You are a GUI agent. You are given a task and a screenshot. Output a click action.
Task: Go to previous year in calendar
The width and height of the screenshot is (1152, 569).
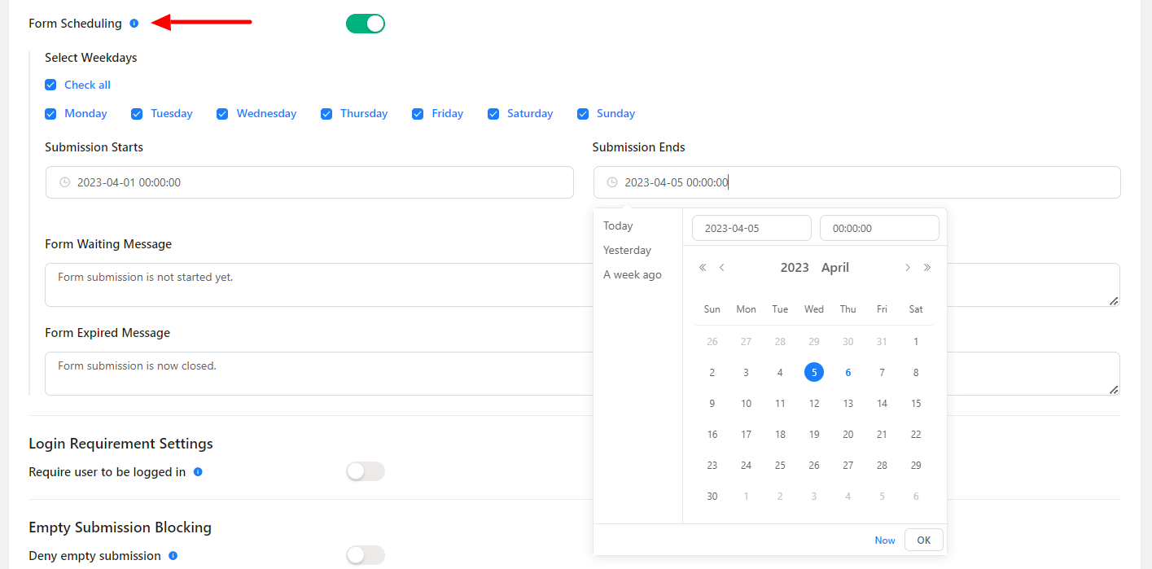tap(703, 268)
